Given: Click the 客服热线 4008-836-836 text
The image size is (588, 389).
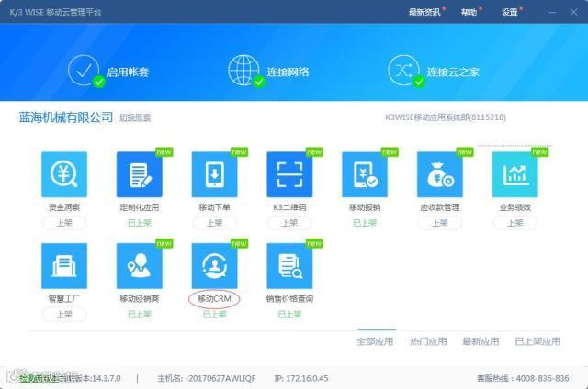Looking at the screenshot, I should [x=523, y=379].
